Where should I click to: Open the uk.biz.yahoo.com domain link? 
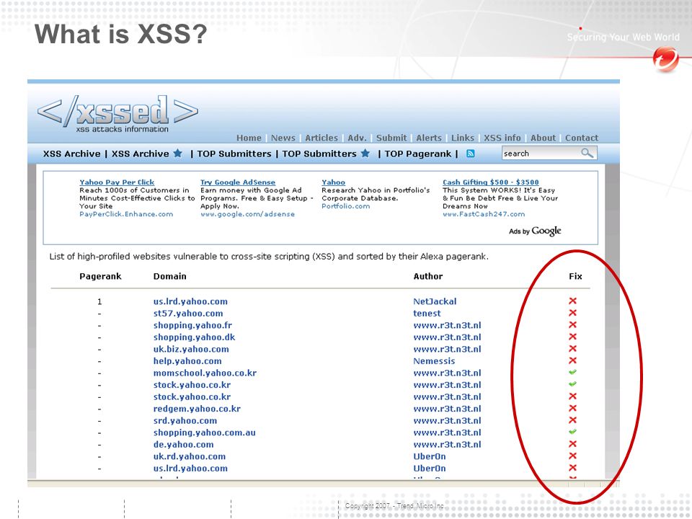point(191,349)
